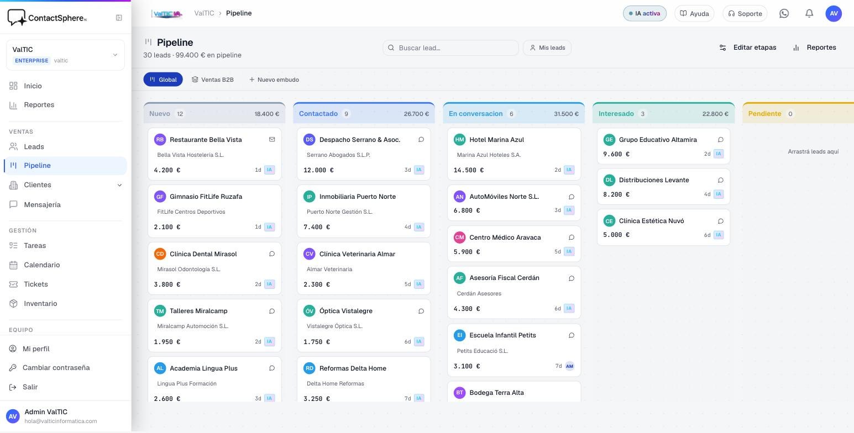854x433 pixels.
Task: Open chat icon on Despacho Serrano & Asoc. card
Action: point(421,140)
